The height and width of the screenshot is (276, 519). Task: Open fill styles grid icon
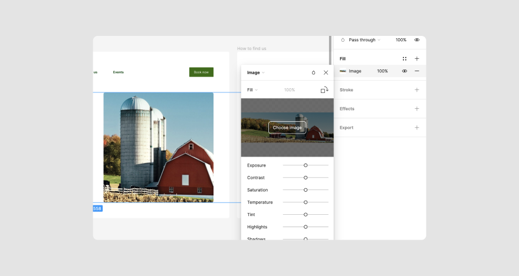[x=405, y=59]
